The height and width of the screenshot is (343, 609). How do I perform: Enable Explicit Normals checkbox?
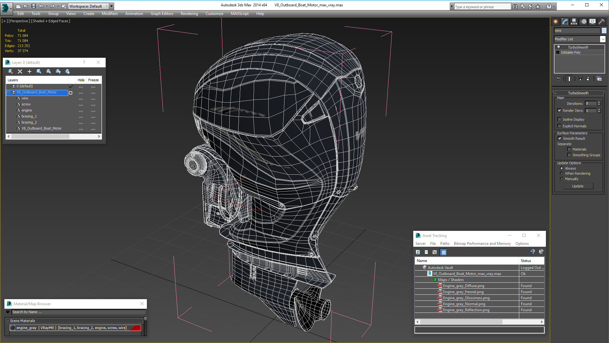[x=560, y=126]
